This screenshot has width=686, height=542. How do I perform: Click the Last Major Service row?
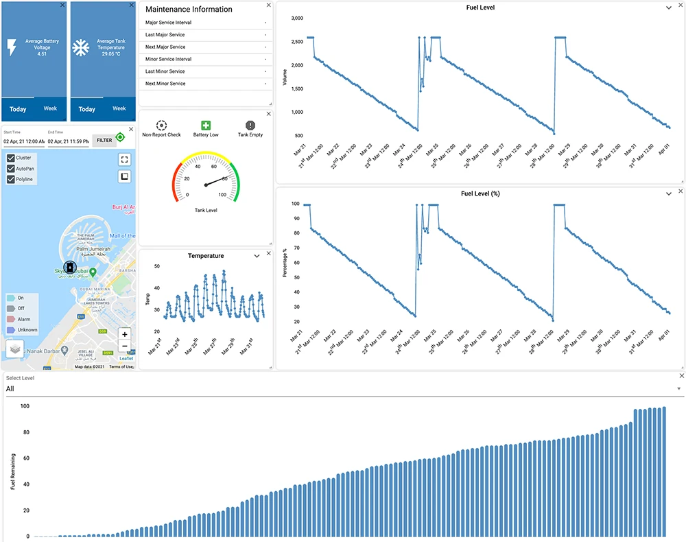click(x=206, y=35)
